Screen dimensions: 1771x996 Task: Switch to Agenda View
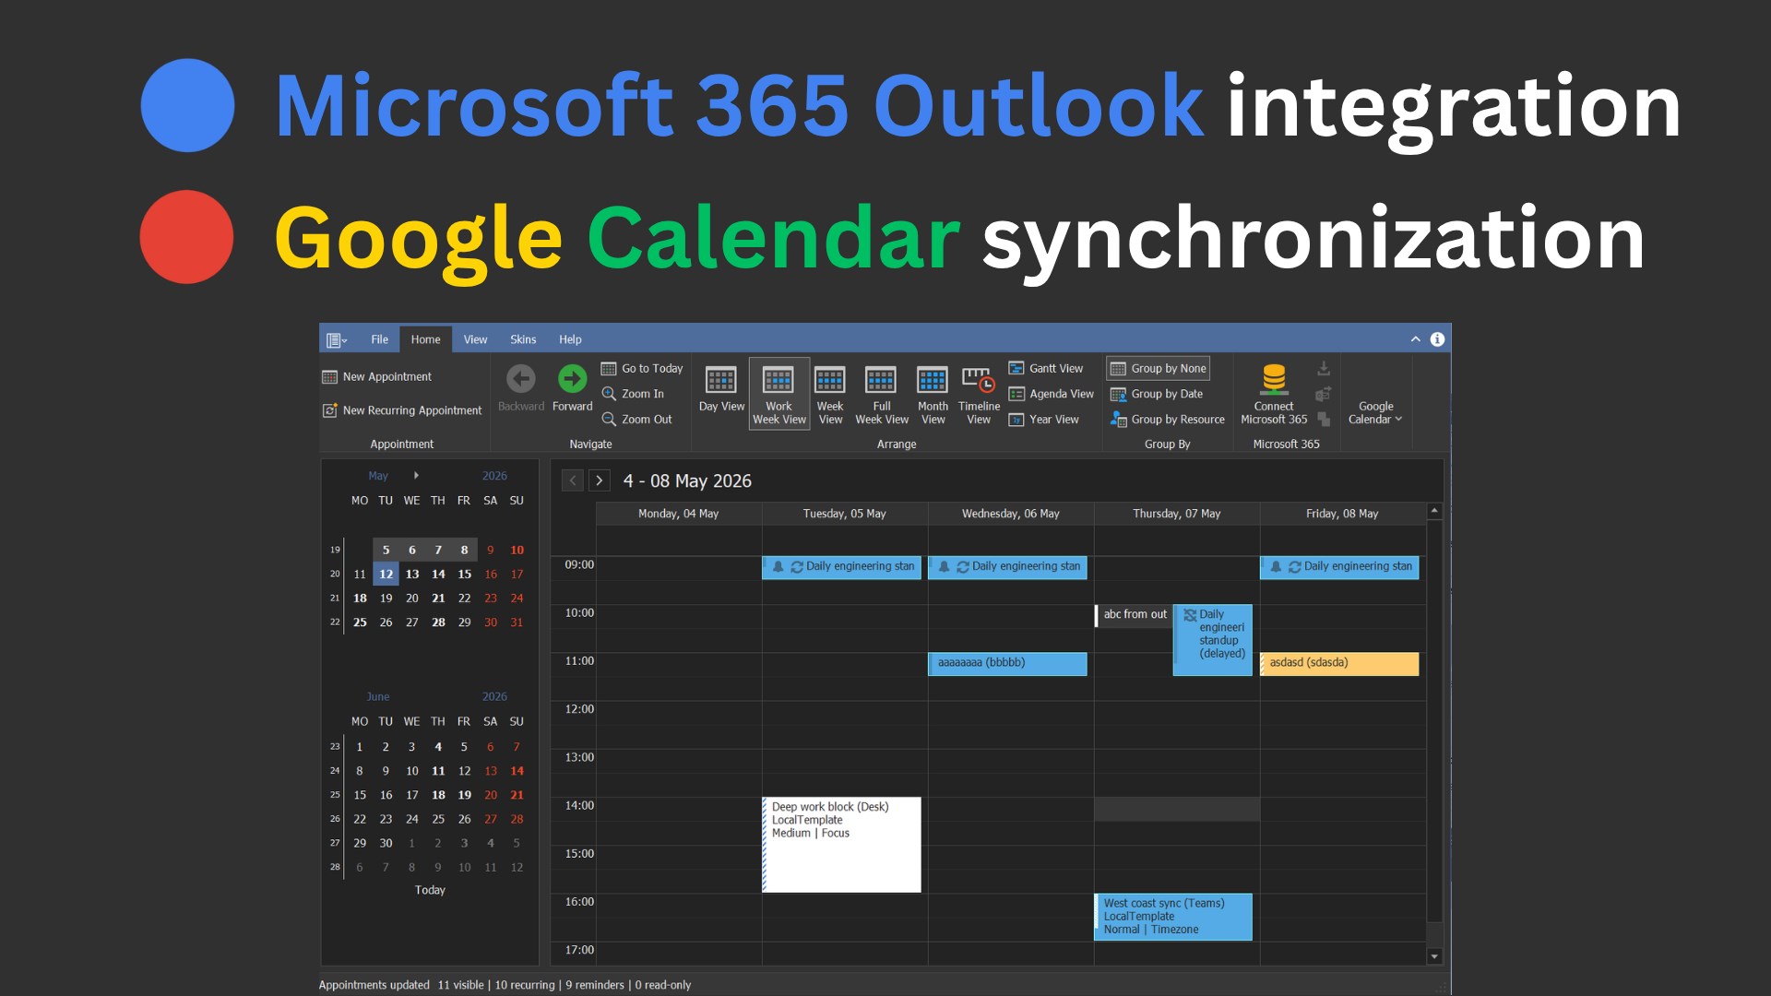click(x=1051, y=394)
